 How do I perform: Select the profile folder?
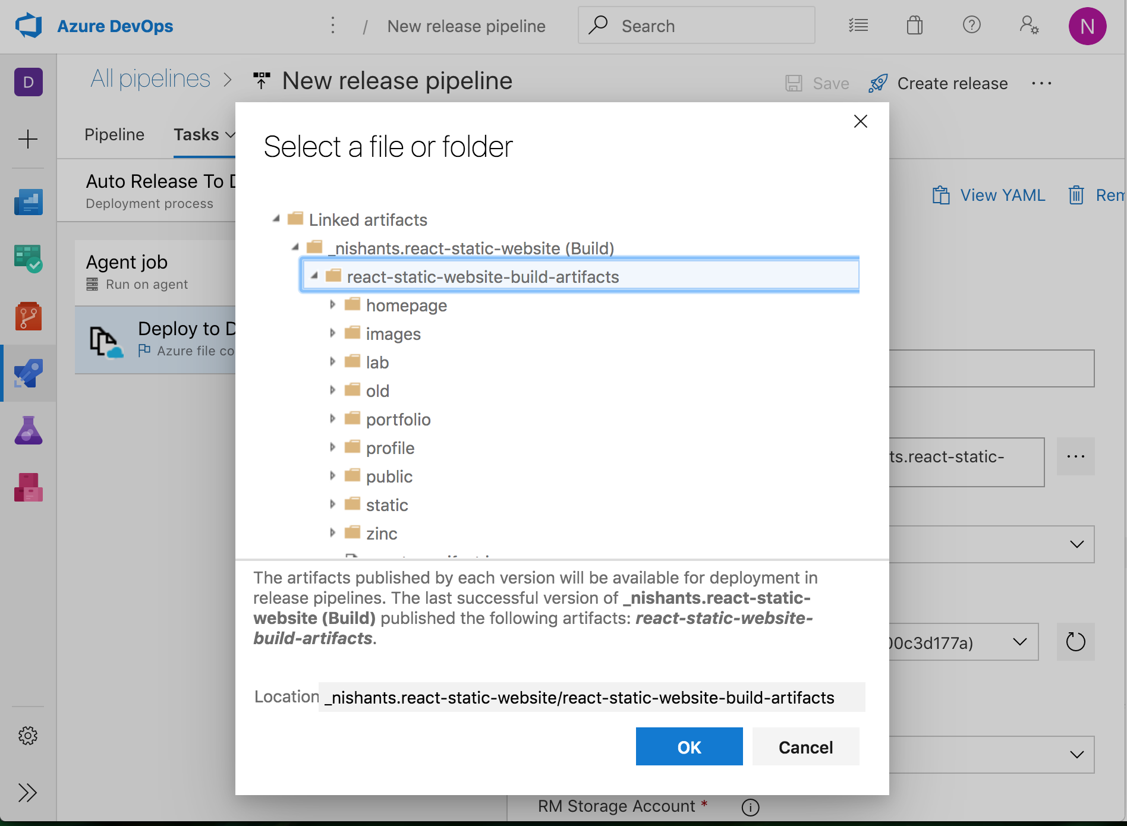tap(390, 448)
